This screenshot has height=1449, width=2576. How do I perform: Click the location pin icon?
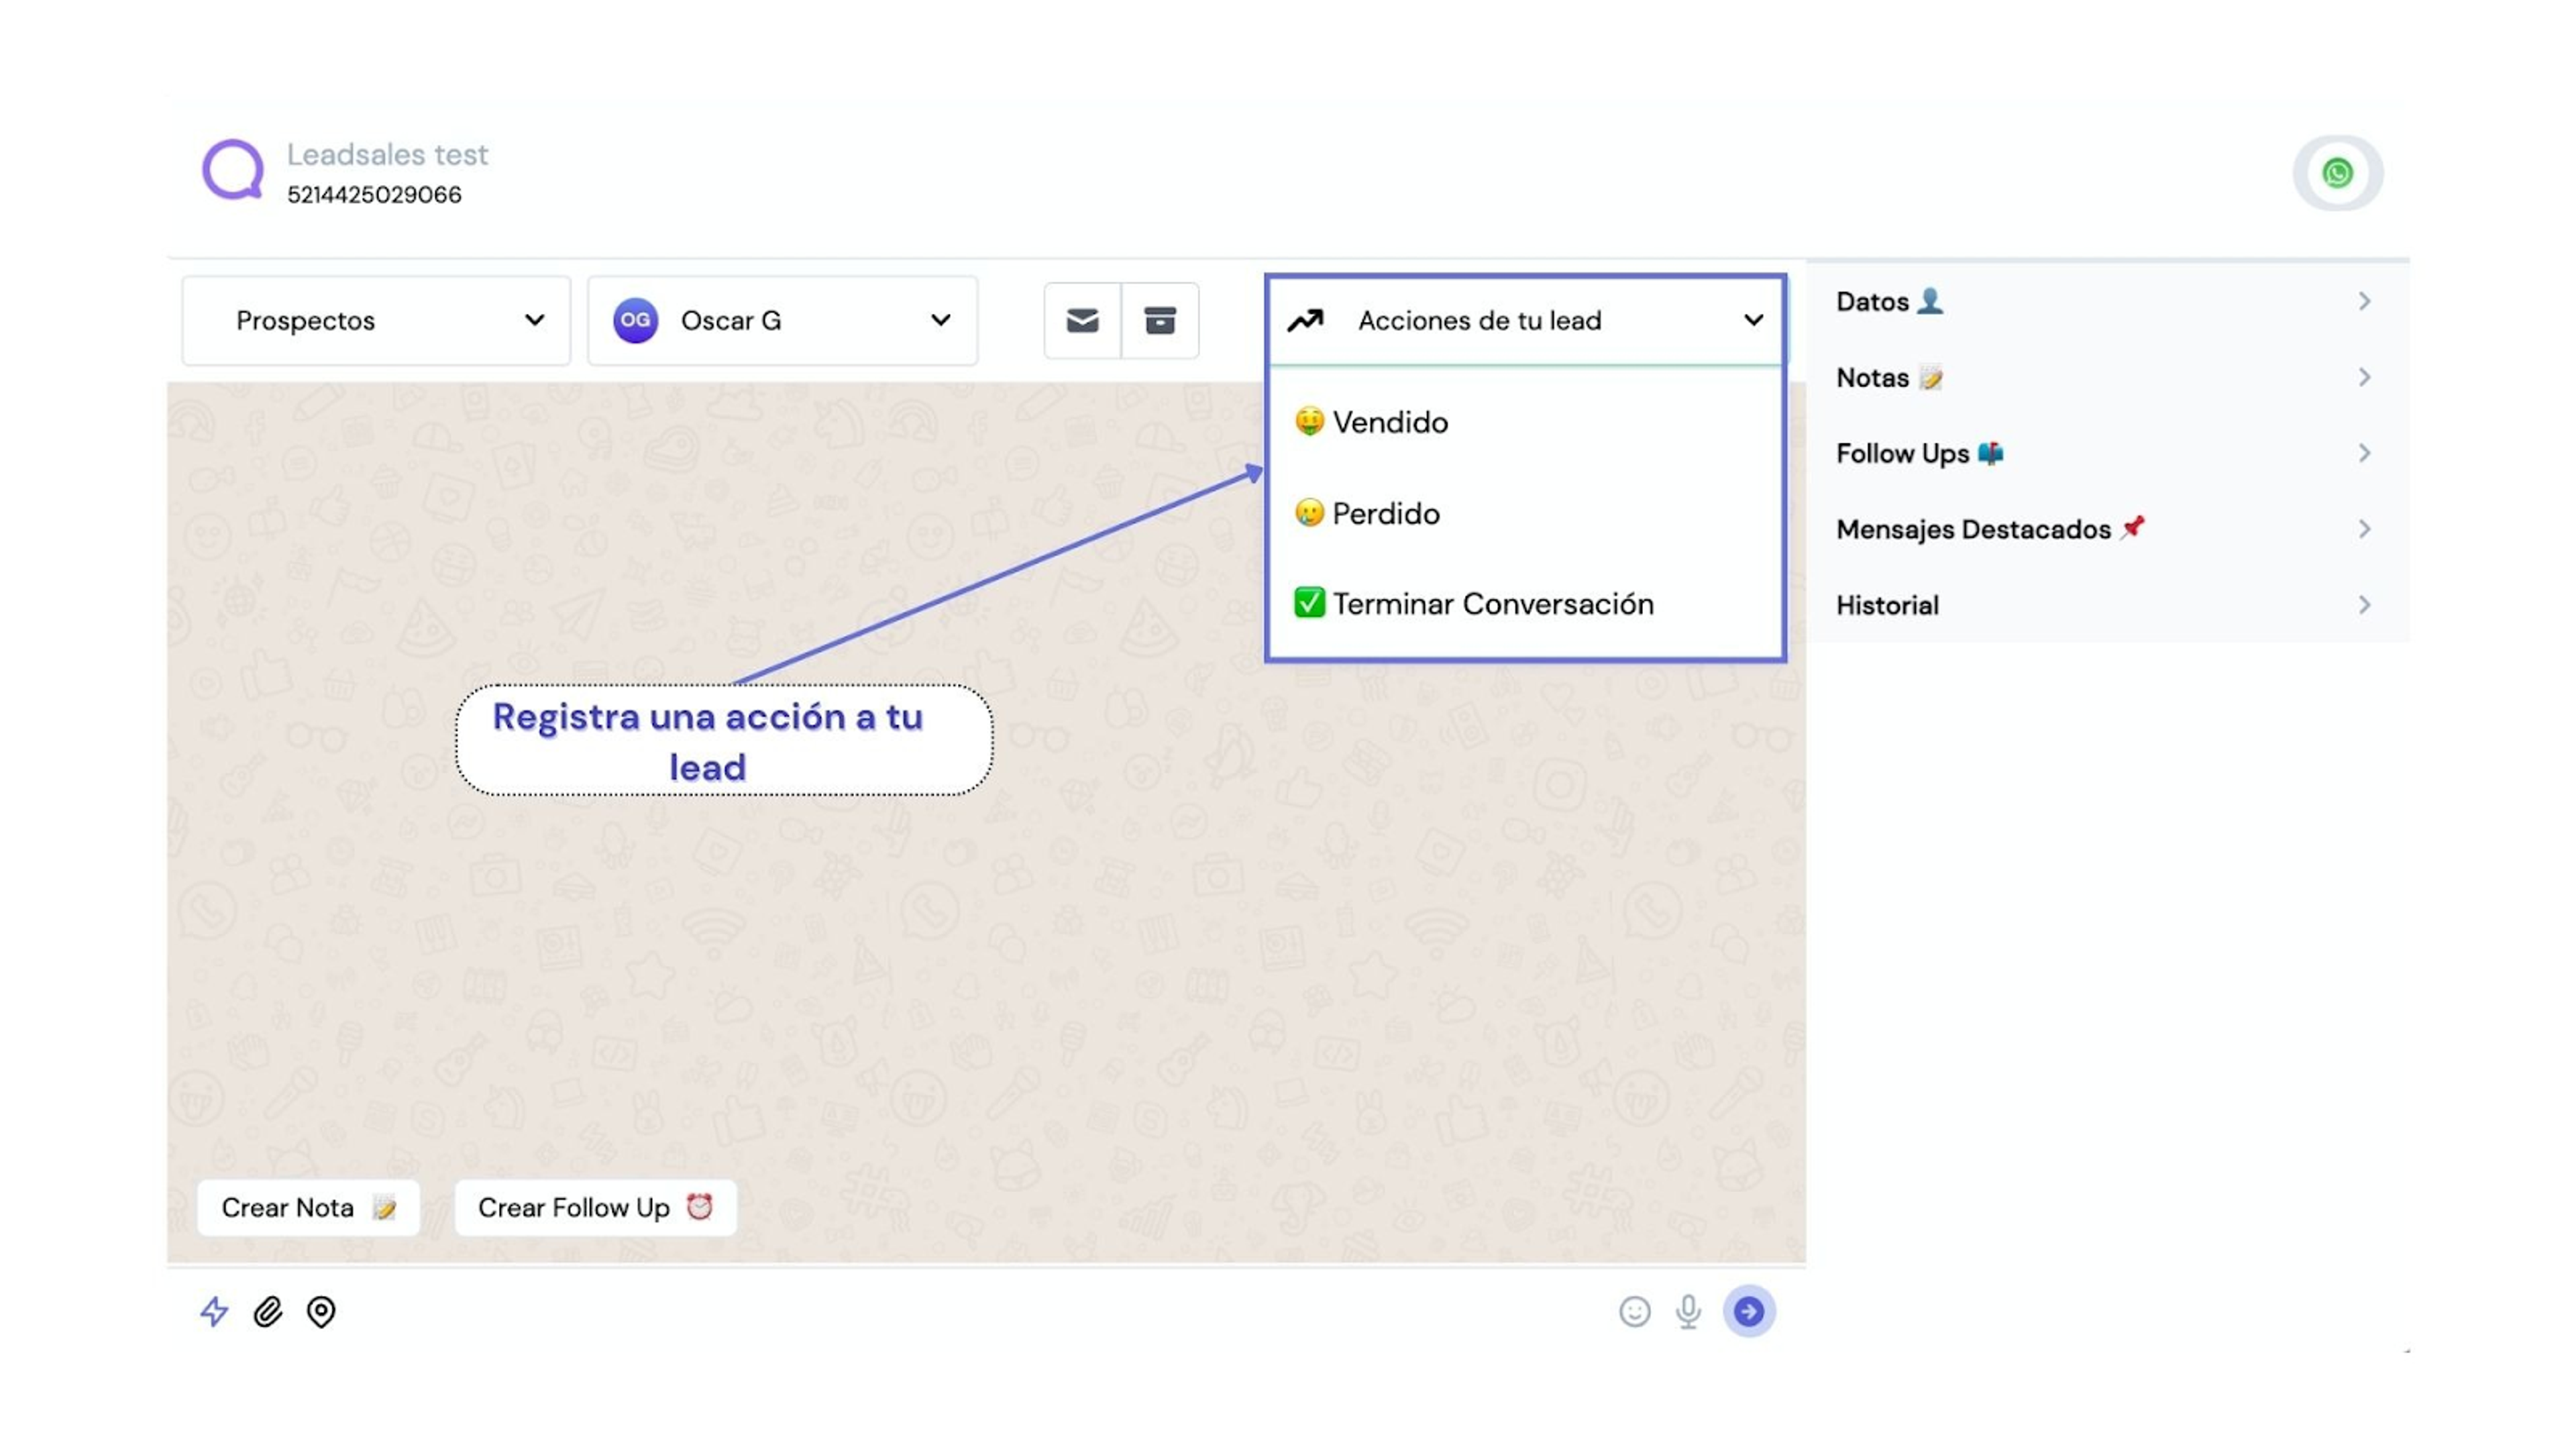(321, 1311)
